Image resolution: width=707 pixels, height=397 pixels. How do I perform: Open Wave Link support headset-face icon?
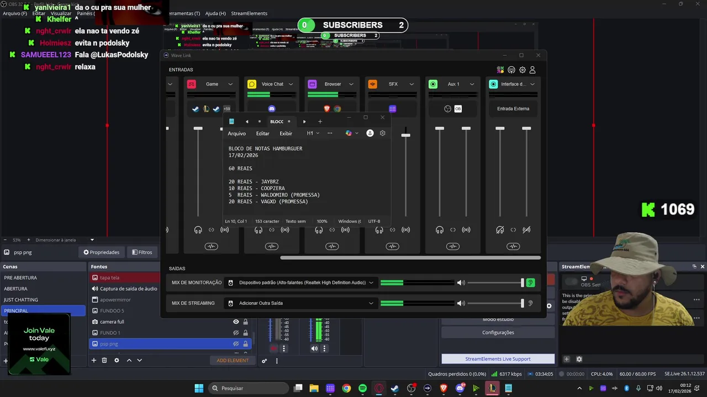[x=511, y=70]
